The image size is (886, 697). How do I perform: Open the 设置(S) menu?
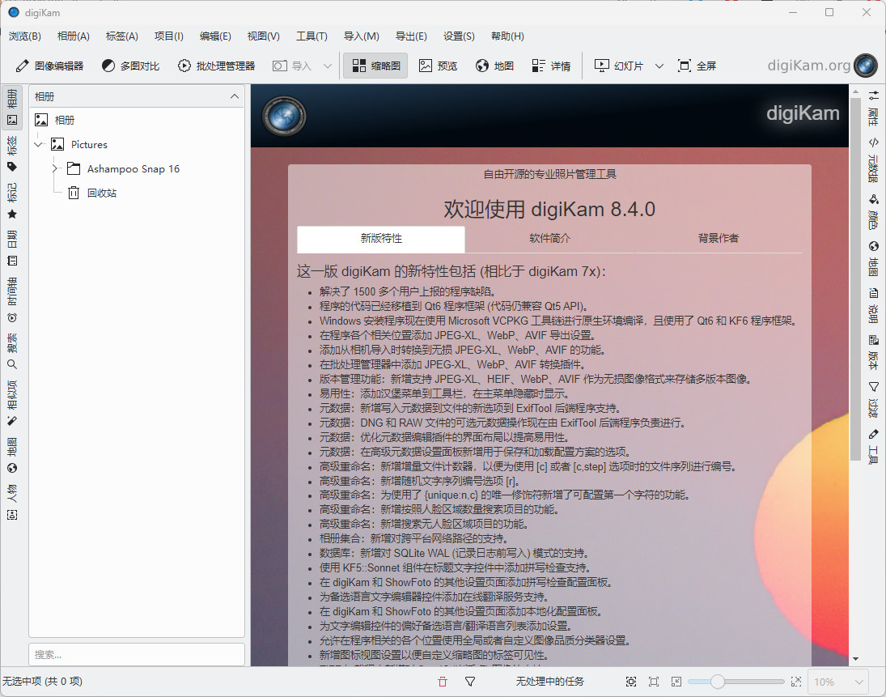[459, 36]
